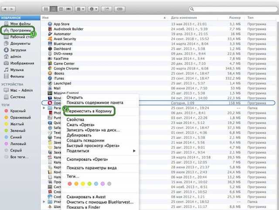Click the Avast Security app icon
This screenshot has height=210, width=279.
pos(50,39)
